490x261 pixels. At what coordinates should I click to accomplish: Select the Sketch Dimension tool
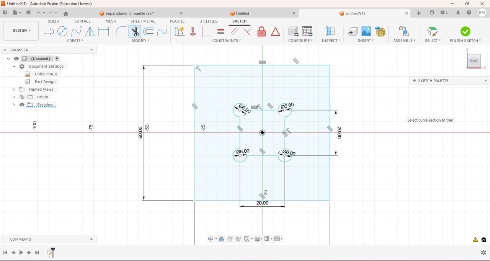pyautogui.click(x=104, y=31)
